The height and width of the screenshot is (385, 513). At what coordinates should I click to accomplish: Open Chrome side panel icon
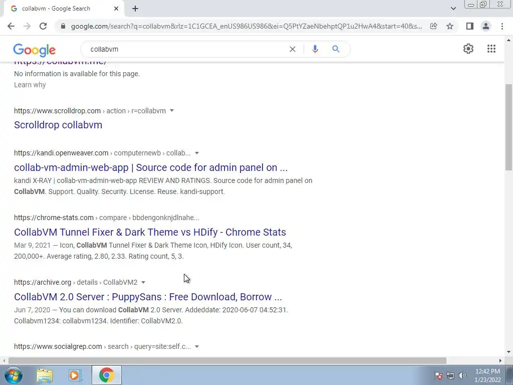tap(470, 26)
